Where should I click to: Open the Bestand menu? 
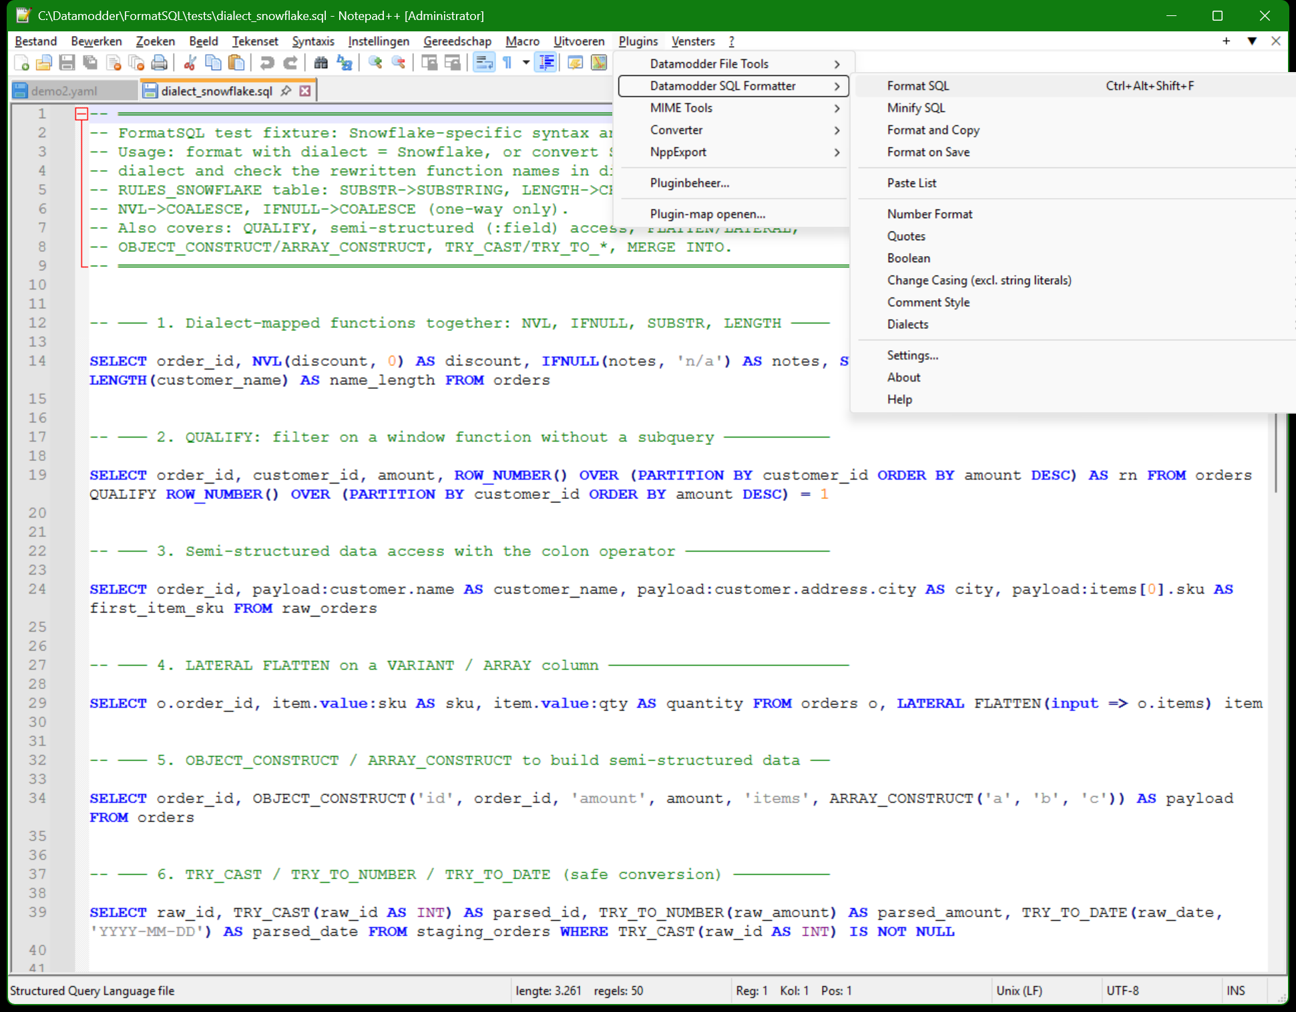point(36,41)
